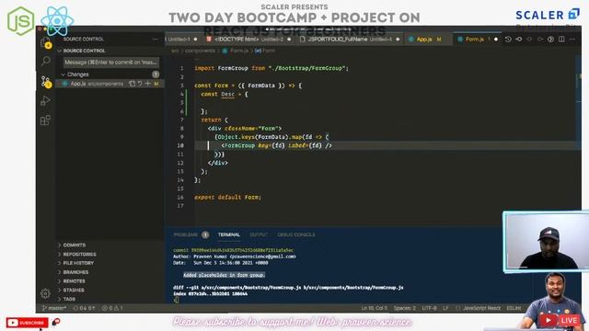This screenshot has height=331, width=589.
Task: Click LF end of line selector
Action: pyautogui.click(x=445, y=308)
